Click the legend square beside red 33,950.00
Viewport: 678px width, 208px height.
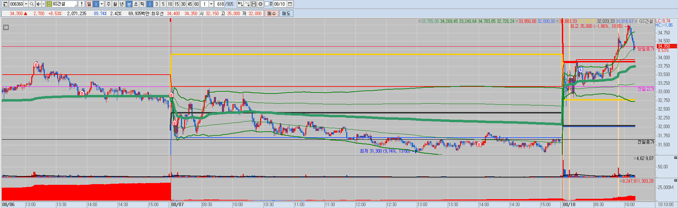517,21
